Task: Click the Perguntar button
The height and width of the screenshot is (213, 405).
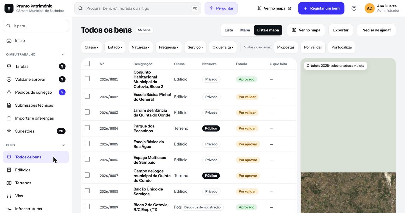Action: click(221, 8)
